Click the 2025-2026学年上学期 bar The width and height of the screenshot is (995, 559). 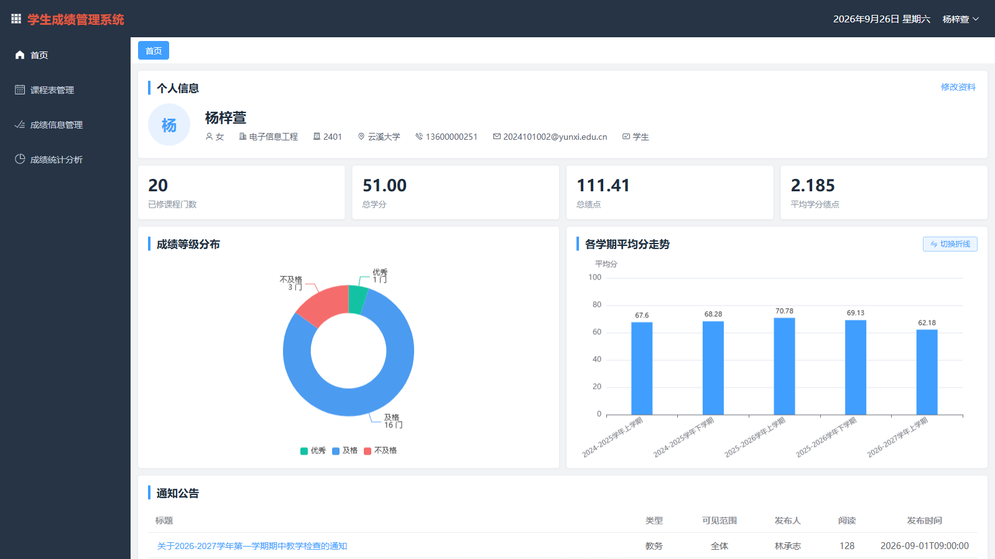tap(784, 366)
